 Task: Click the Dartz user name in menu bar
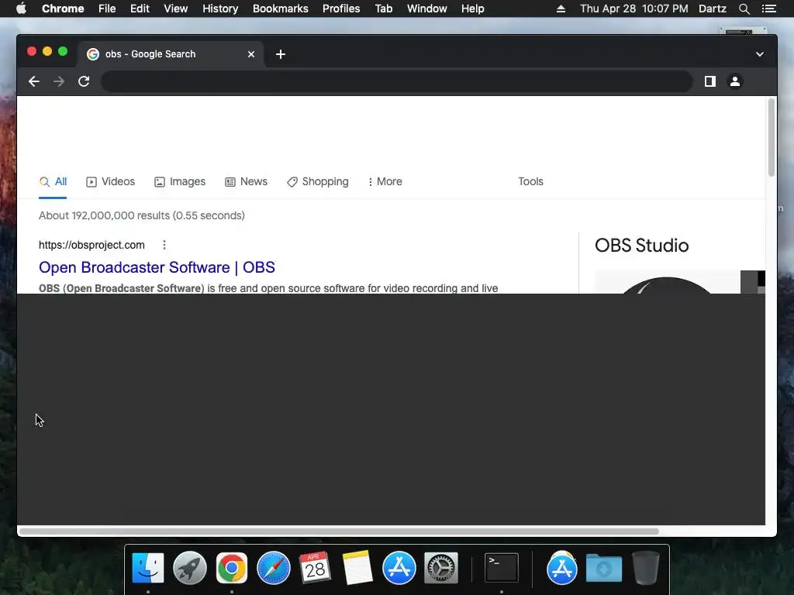coord(713,9)
